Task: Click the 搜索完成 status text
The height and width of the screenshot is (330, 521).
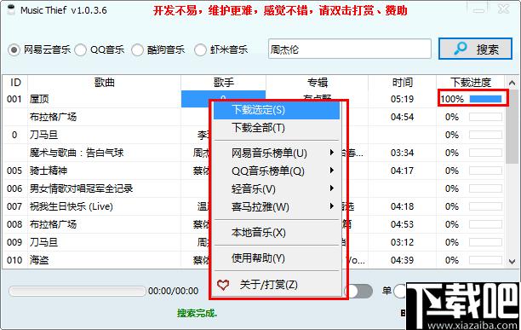Action: [x=197, y=313]
